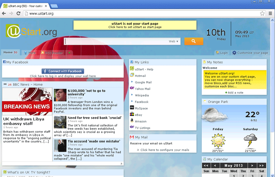Image resolution: width=275 pixels, height=177 pixels.
Task: Reload the page with the refresh icon
Action: [18, 14]
